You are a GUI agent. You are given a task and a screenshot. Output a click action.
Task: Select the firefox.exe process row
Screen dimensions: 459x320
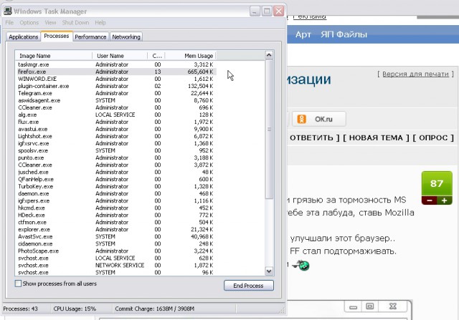pyautogui.click(x=116, y=72)
